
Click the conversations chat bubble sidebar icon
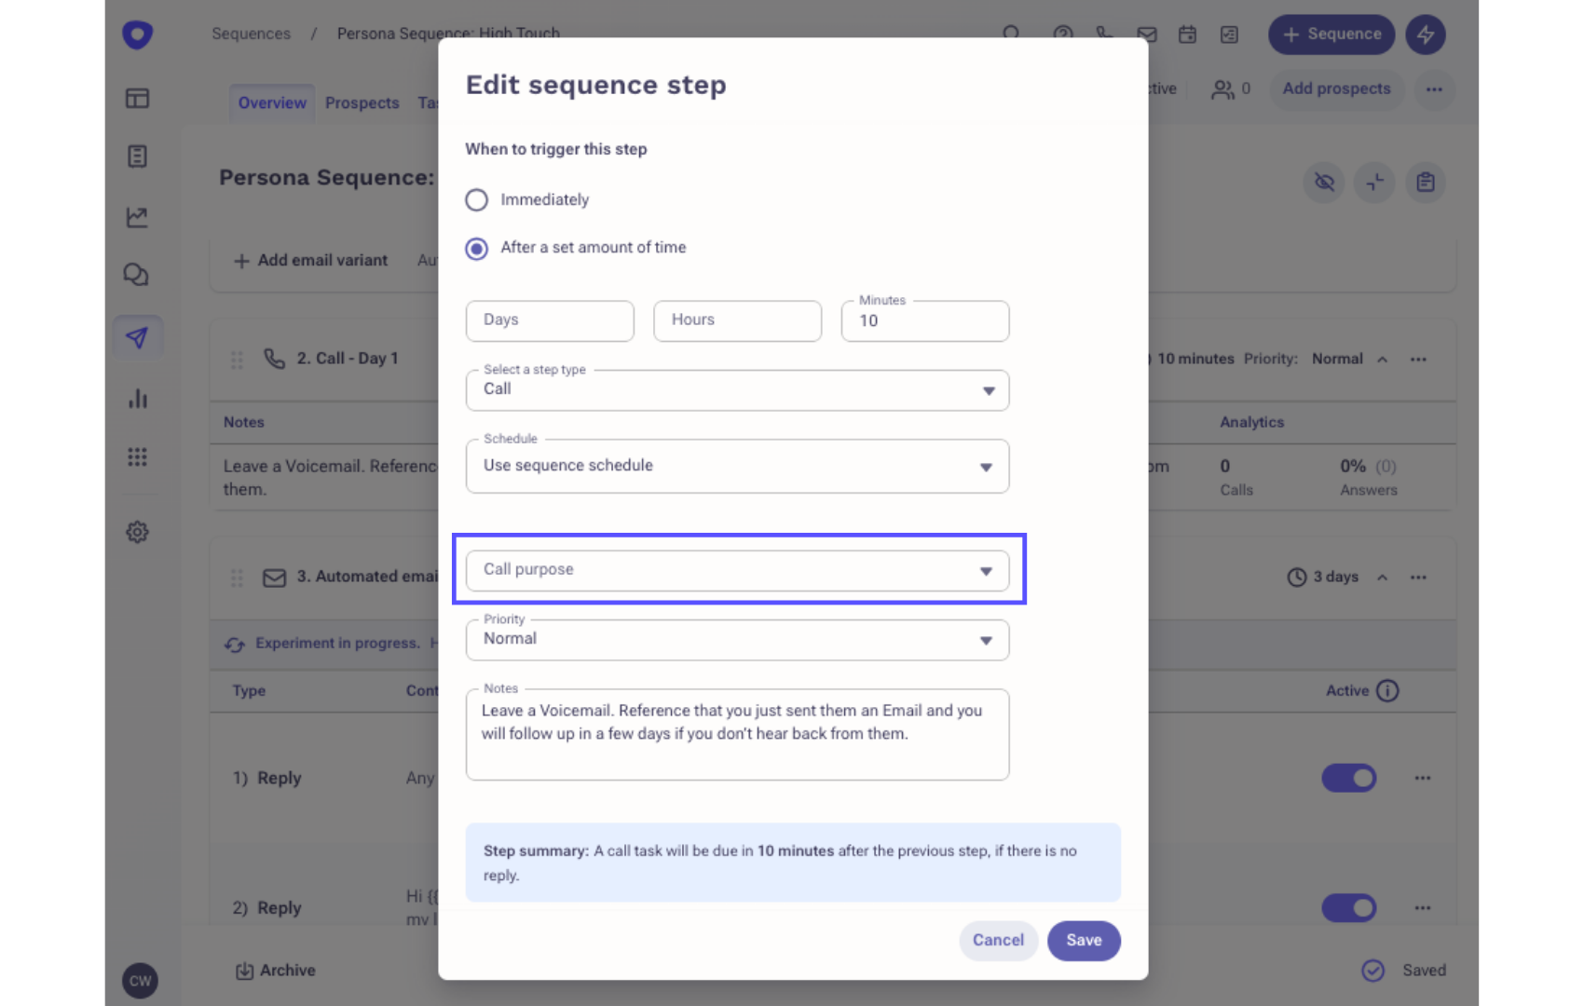[137, 275]
